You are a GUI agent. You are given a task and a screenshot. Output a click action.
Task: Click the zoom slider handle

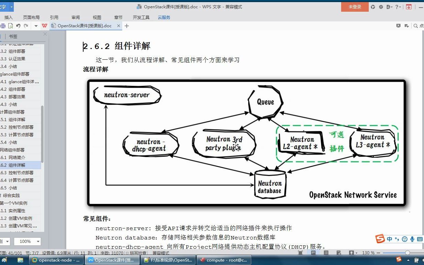point(407,253)
